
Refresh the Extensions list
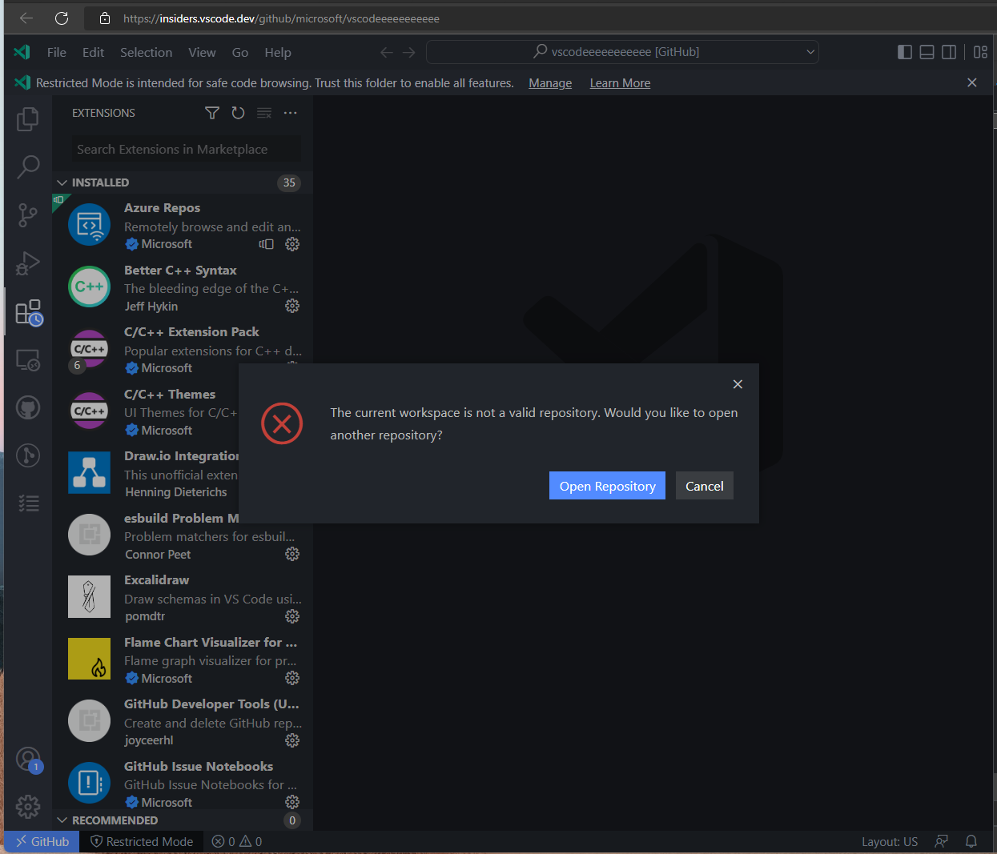coord(238,113)
